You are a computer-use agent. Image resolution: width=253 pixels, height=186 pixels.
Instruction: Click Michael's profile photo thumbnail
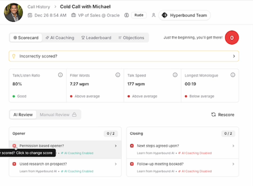(x=13, y=13)
